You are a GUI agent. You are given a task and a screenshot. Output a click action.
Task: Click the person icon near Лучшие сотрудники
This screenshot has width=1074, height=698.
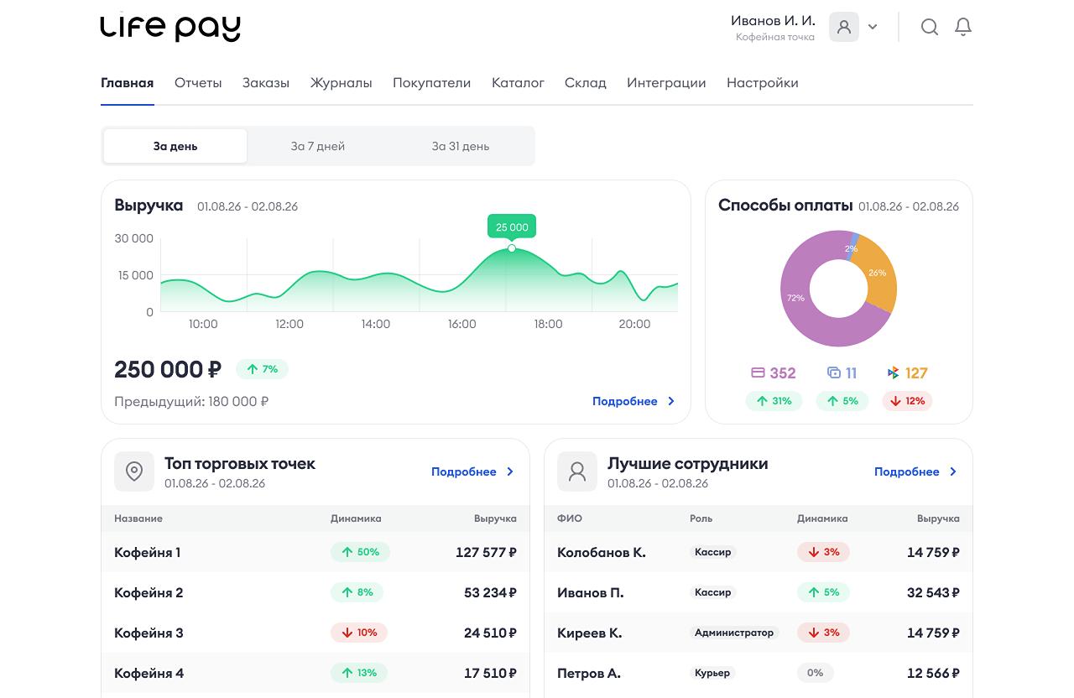577,471
